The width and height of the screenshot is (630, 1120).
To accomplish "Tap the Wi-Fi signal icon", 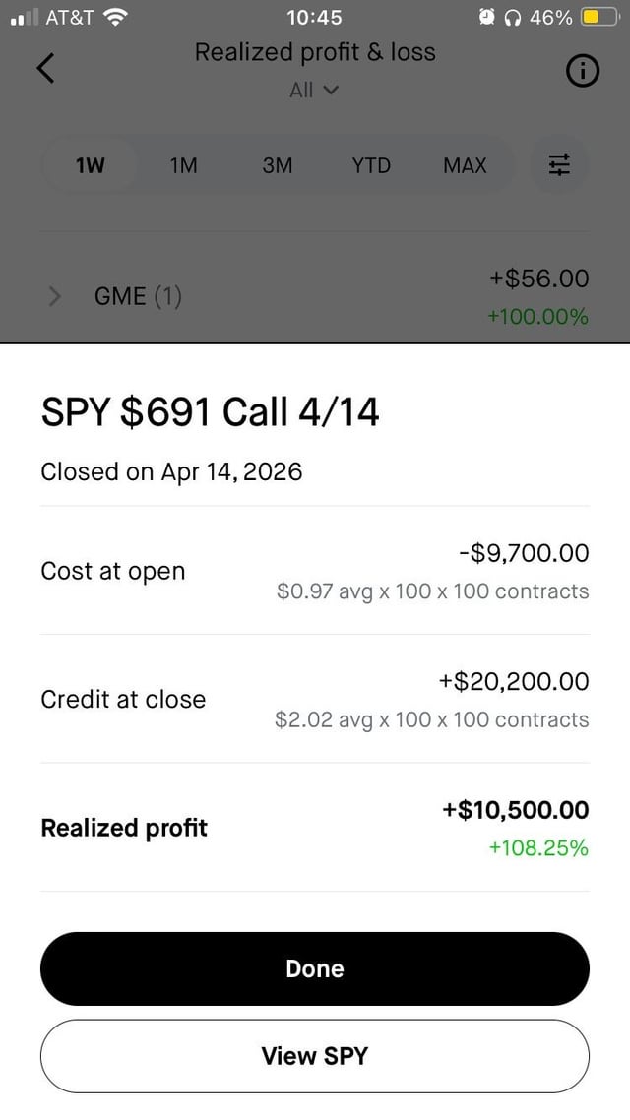I will point(116,17).
